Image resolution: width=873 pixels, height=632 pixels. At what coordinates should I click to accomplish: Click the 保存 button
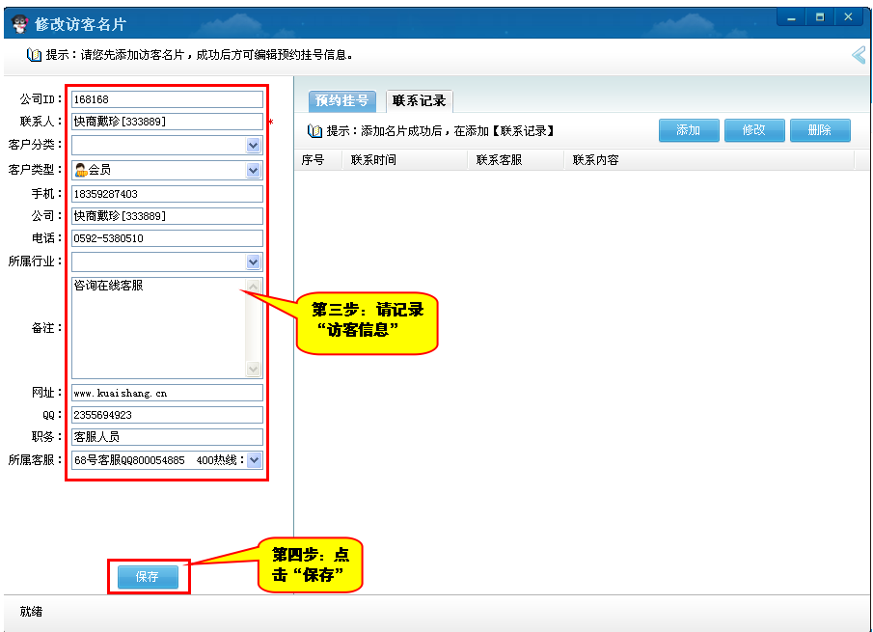(x=148, y=577)
